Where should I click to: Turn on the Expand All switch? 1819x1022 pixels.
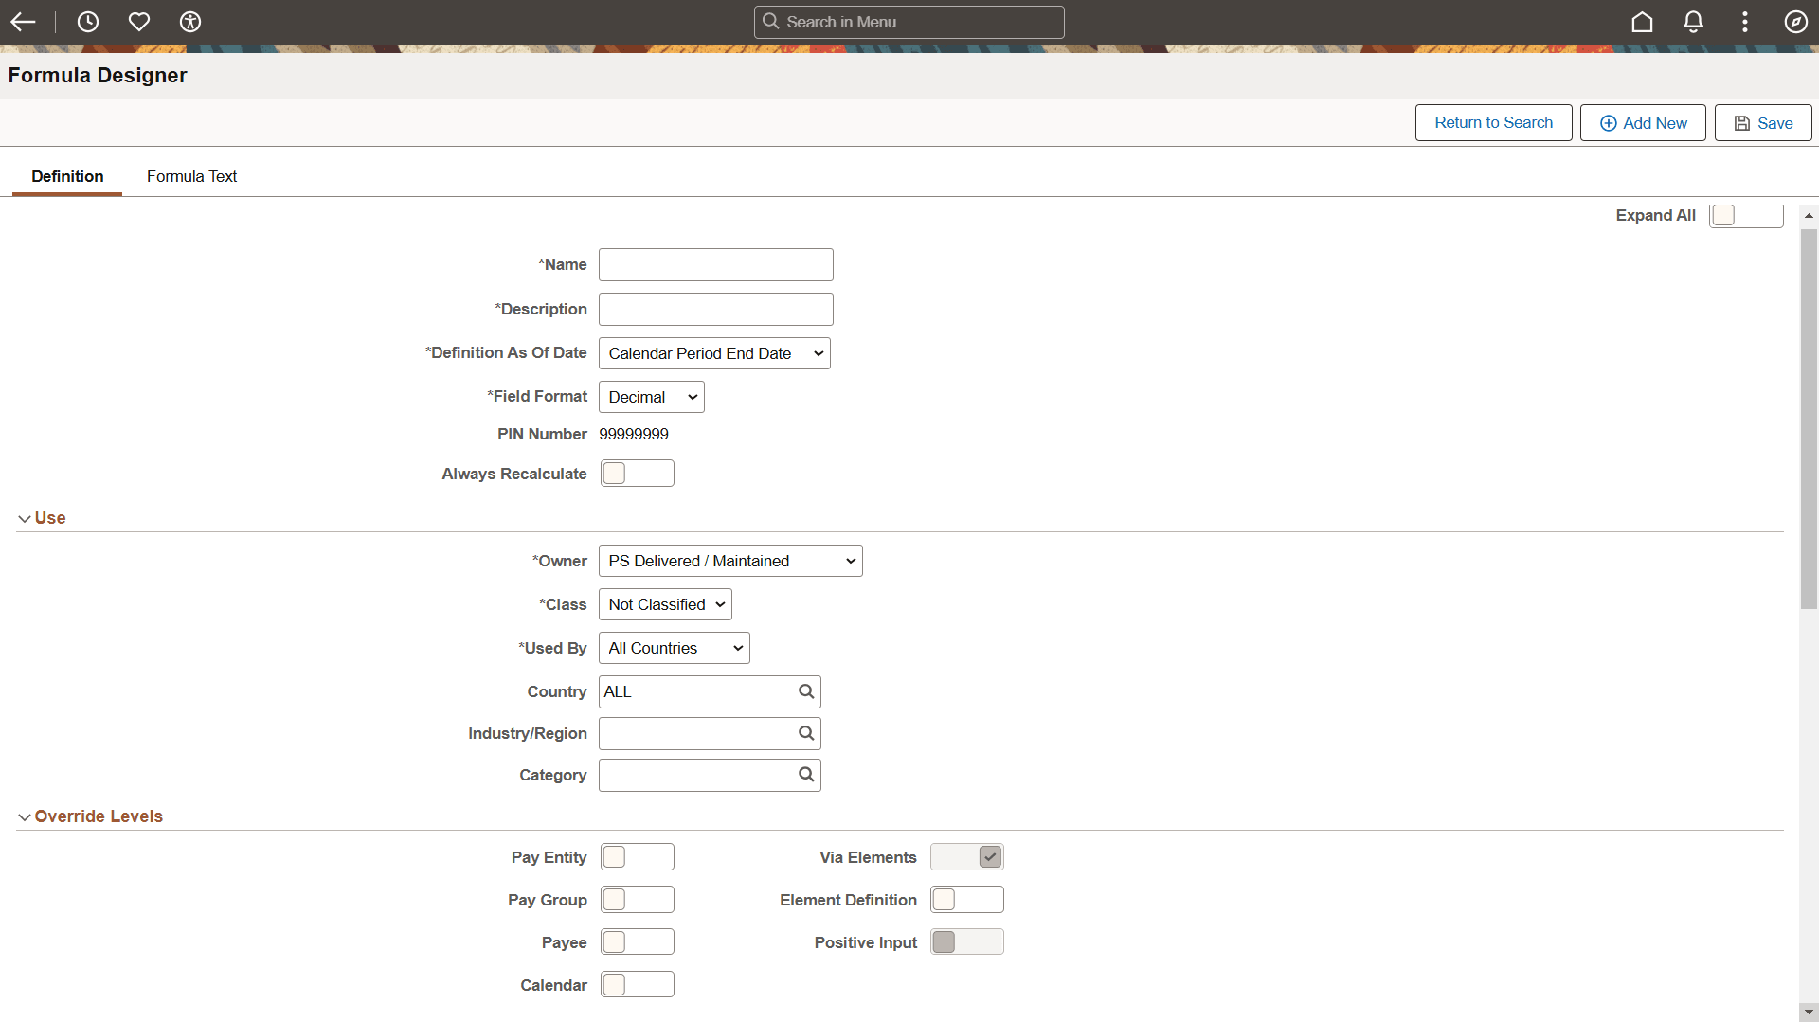coord(1746,215)
